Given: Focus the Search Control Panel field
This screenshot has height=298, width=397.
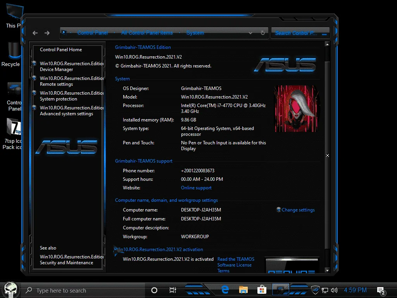Looking at the screenshot, I should click(300, 33).
